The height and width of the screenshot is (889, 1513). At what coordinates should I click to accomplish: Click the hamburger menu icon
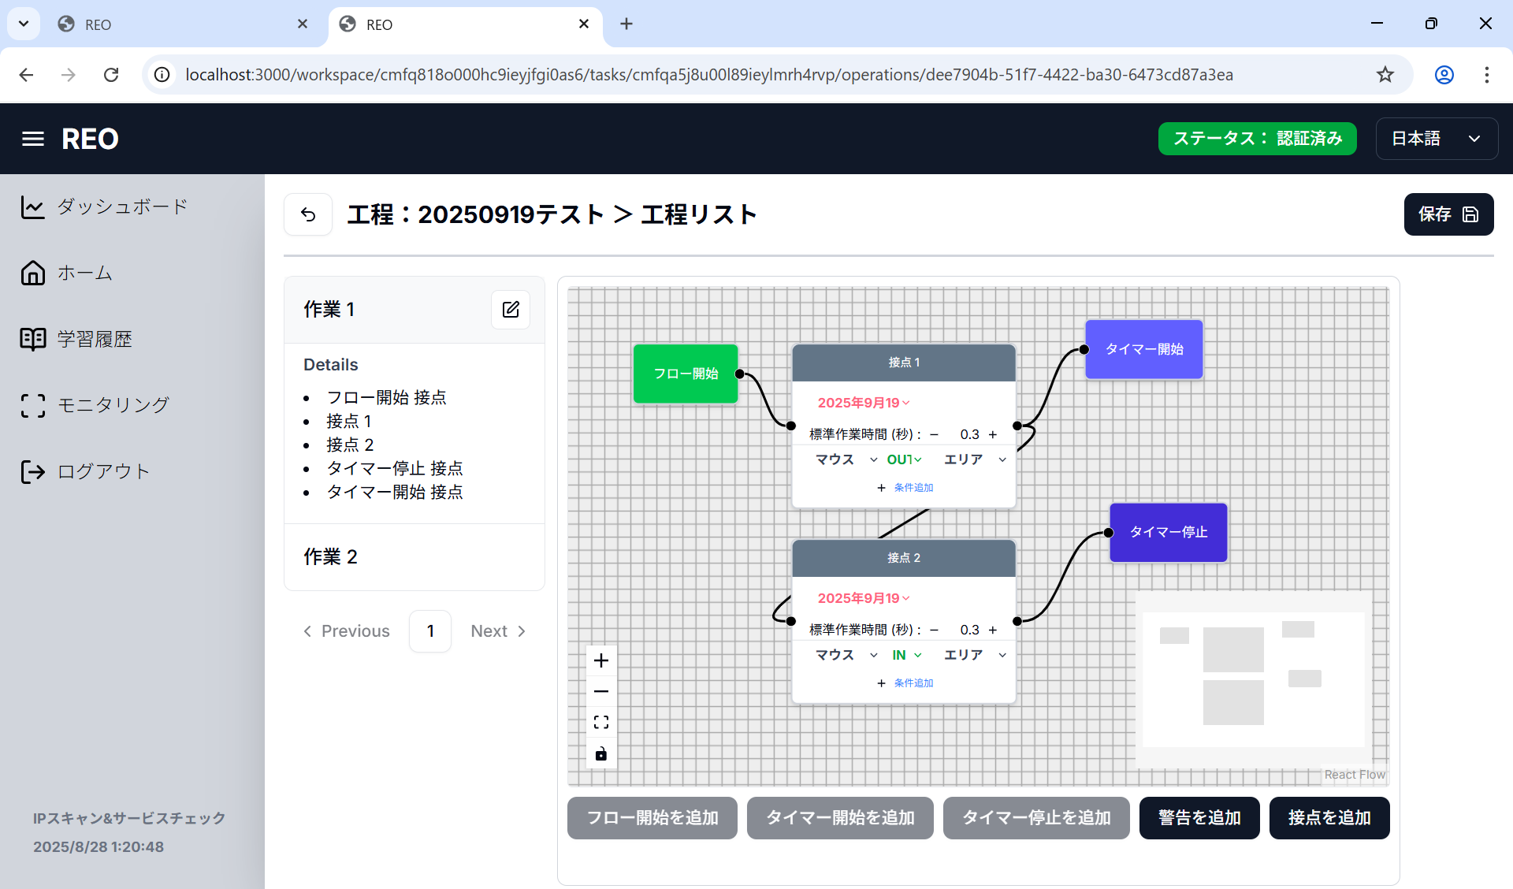click(x=32, y=139)
